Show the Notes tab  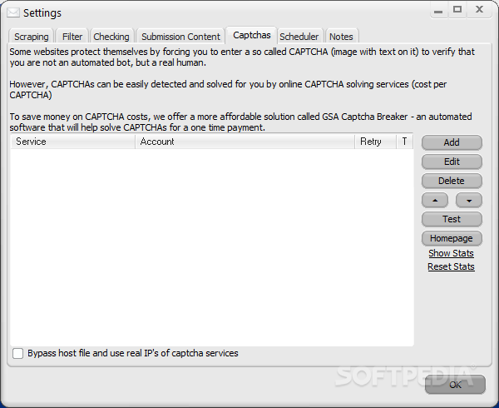341,37
